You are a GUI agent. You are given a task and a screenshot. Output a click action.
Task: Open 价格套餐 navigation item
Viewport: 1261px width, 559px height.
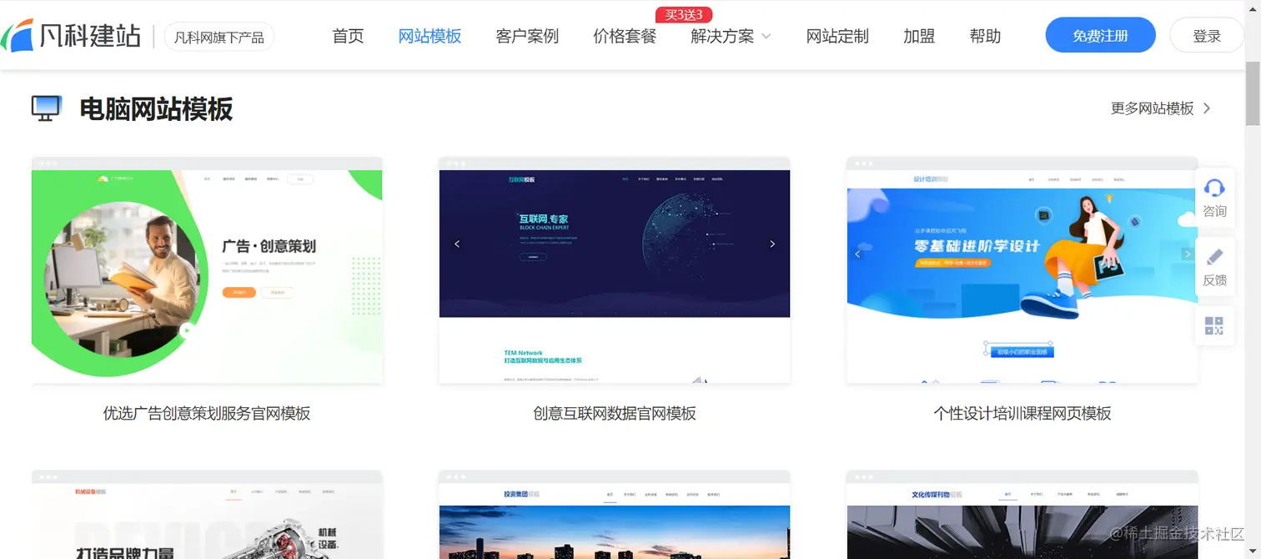click(x=625, y=36)
